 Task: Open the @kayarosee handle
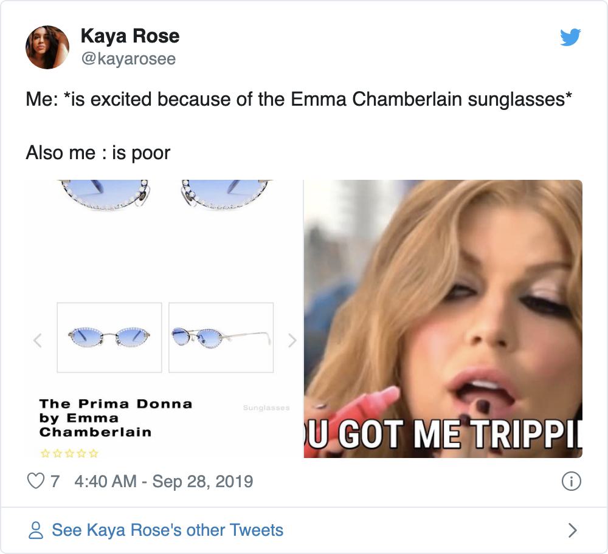[128, 59]
